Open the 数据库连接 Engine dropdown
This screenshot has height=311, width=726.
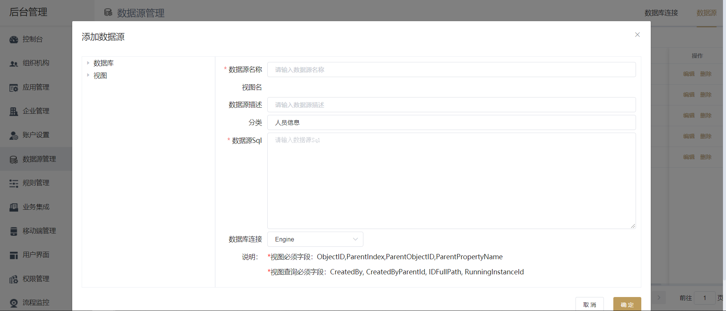tap(315, 239)
